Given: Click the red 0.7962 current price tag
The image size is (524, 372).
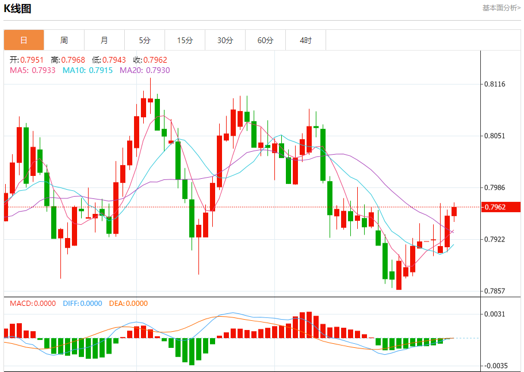Looking at the screenshot, I should [501, 207].
